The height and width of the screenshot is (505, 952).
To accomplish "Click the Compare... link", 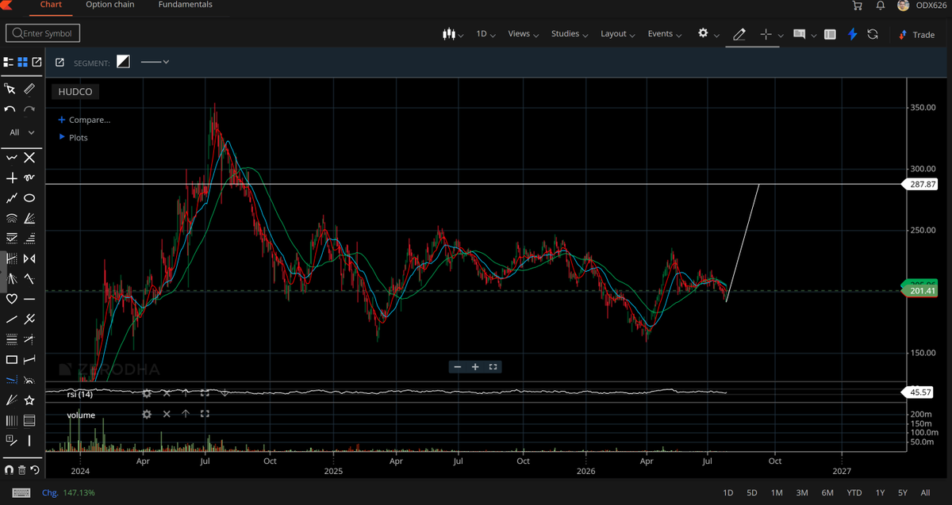I will coord(84,120).
